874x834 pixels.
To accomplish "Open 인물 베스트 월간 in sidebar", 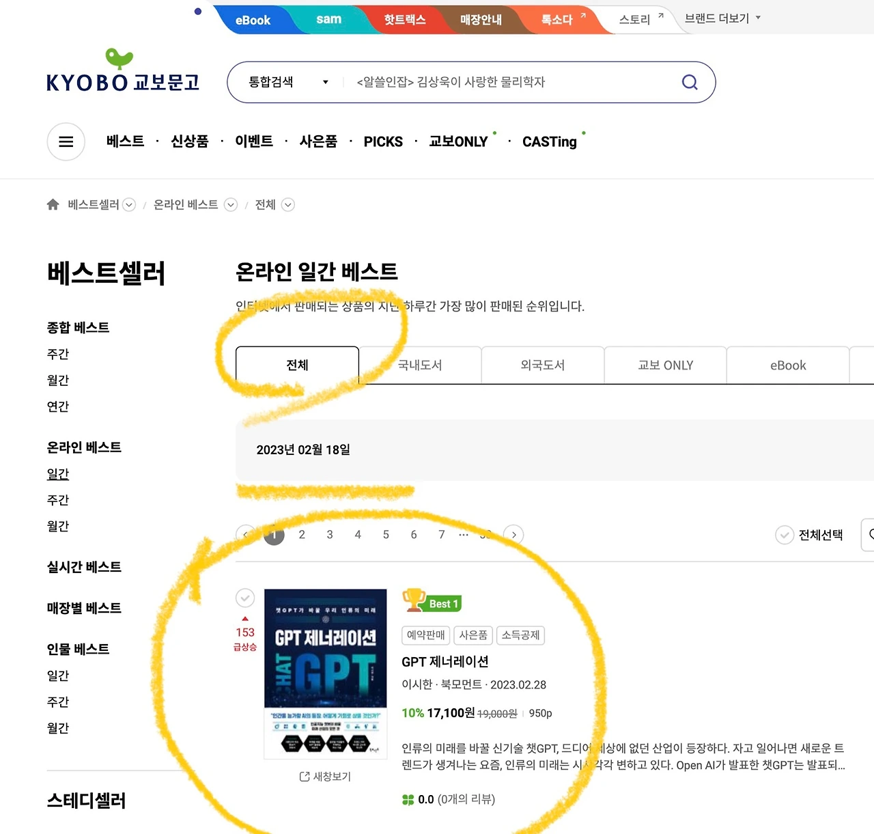I will pos(58,728).
